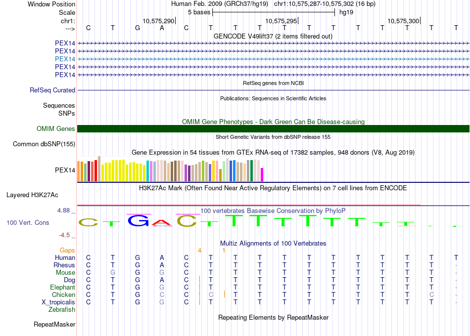Select the 'Dog' alignment row label

pos(69,280)
